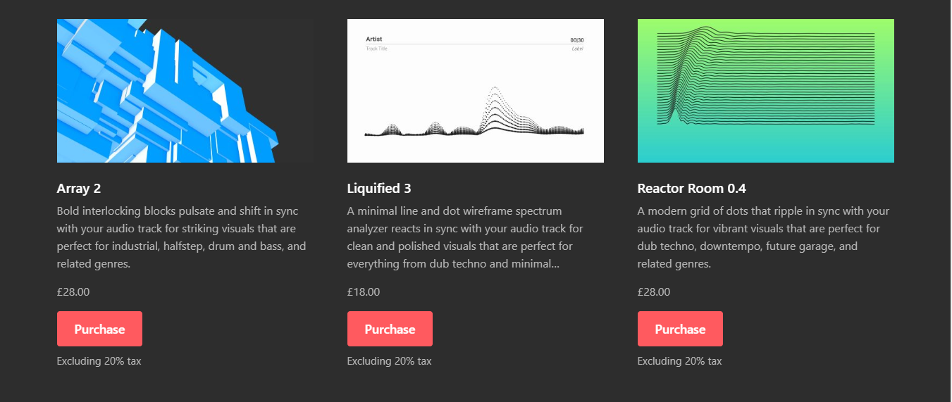Select the Array 2 description paragraph
952x402 pixels.
[x=182, y=237]
